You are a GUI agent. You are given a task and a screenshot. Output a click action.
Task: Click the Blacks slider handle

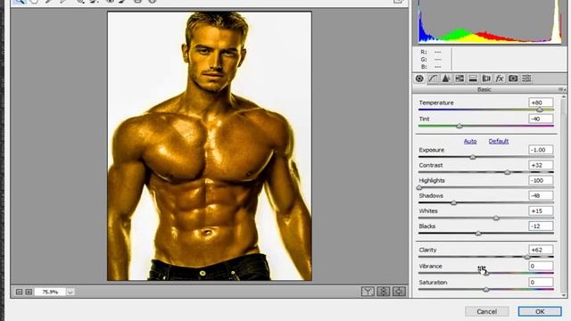(x=478, y=234)
